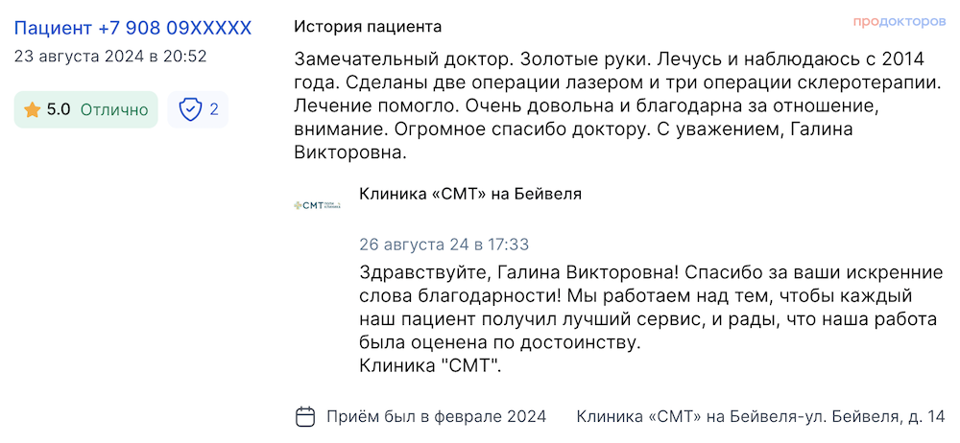Click the orange star rating icon
The width and height of the screenshot is (960, 443).
[32, 110]
